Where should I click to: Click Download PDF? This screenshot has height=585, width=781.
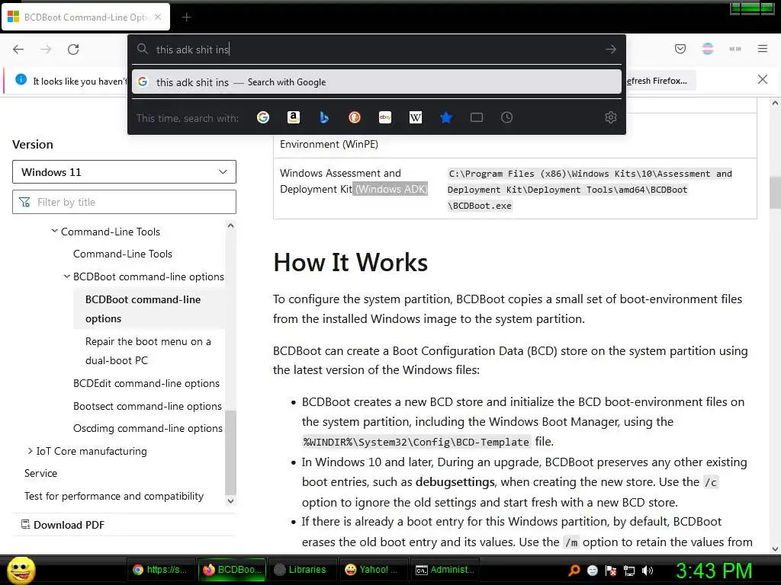coord(63,525)
